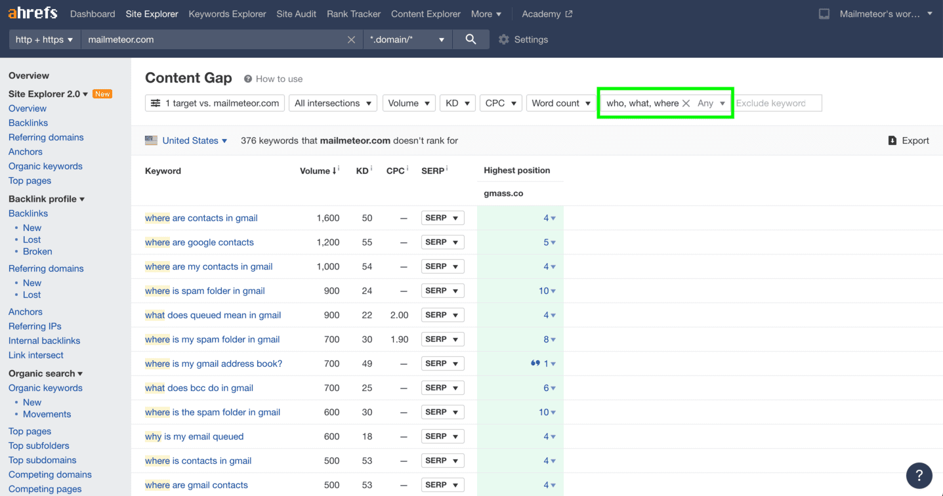Collapse the Backlink profile section
Viewport: 943px width, 496px height.
click(47, 199)
